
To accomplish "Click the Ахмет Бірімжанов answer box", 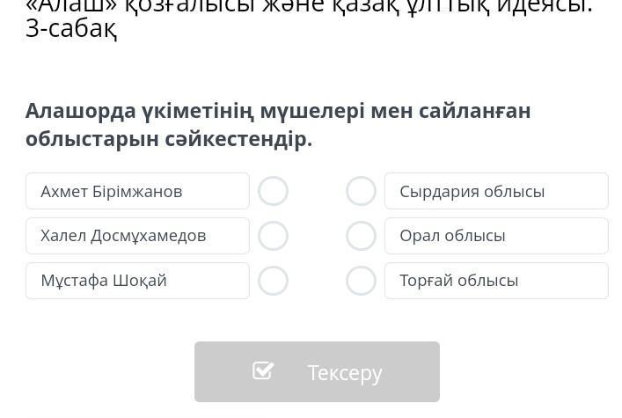I will 137,191.
